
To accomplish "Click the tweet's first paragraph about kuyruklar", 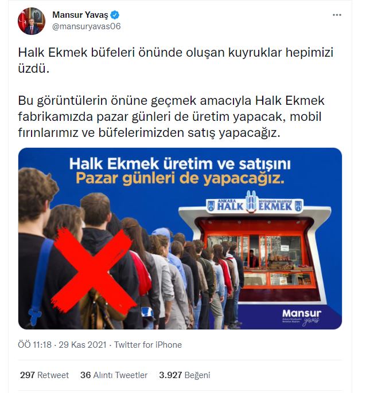I will (x=176, y=60).
